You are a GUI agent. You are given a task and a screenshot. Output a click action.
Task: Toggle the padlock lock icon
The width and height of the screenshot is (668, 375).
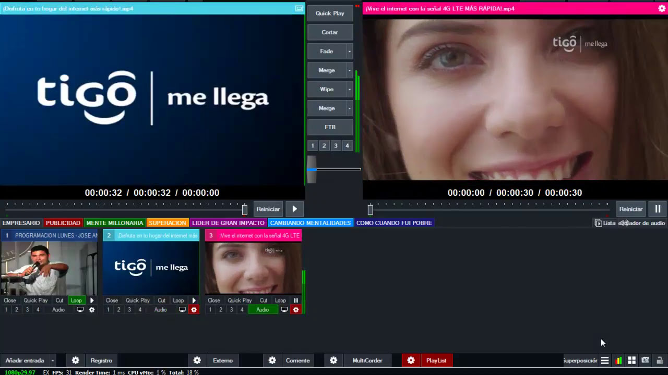(x=660, y=360)
